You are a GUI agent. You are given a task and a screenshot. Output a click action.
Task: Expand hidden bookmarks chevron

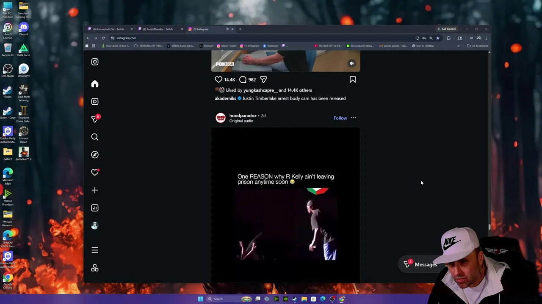coord(459,46)
